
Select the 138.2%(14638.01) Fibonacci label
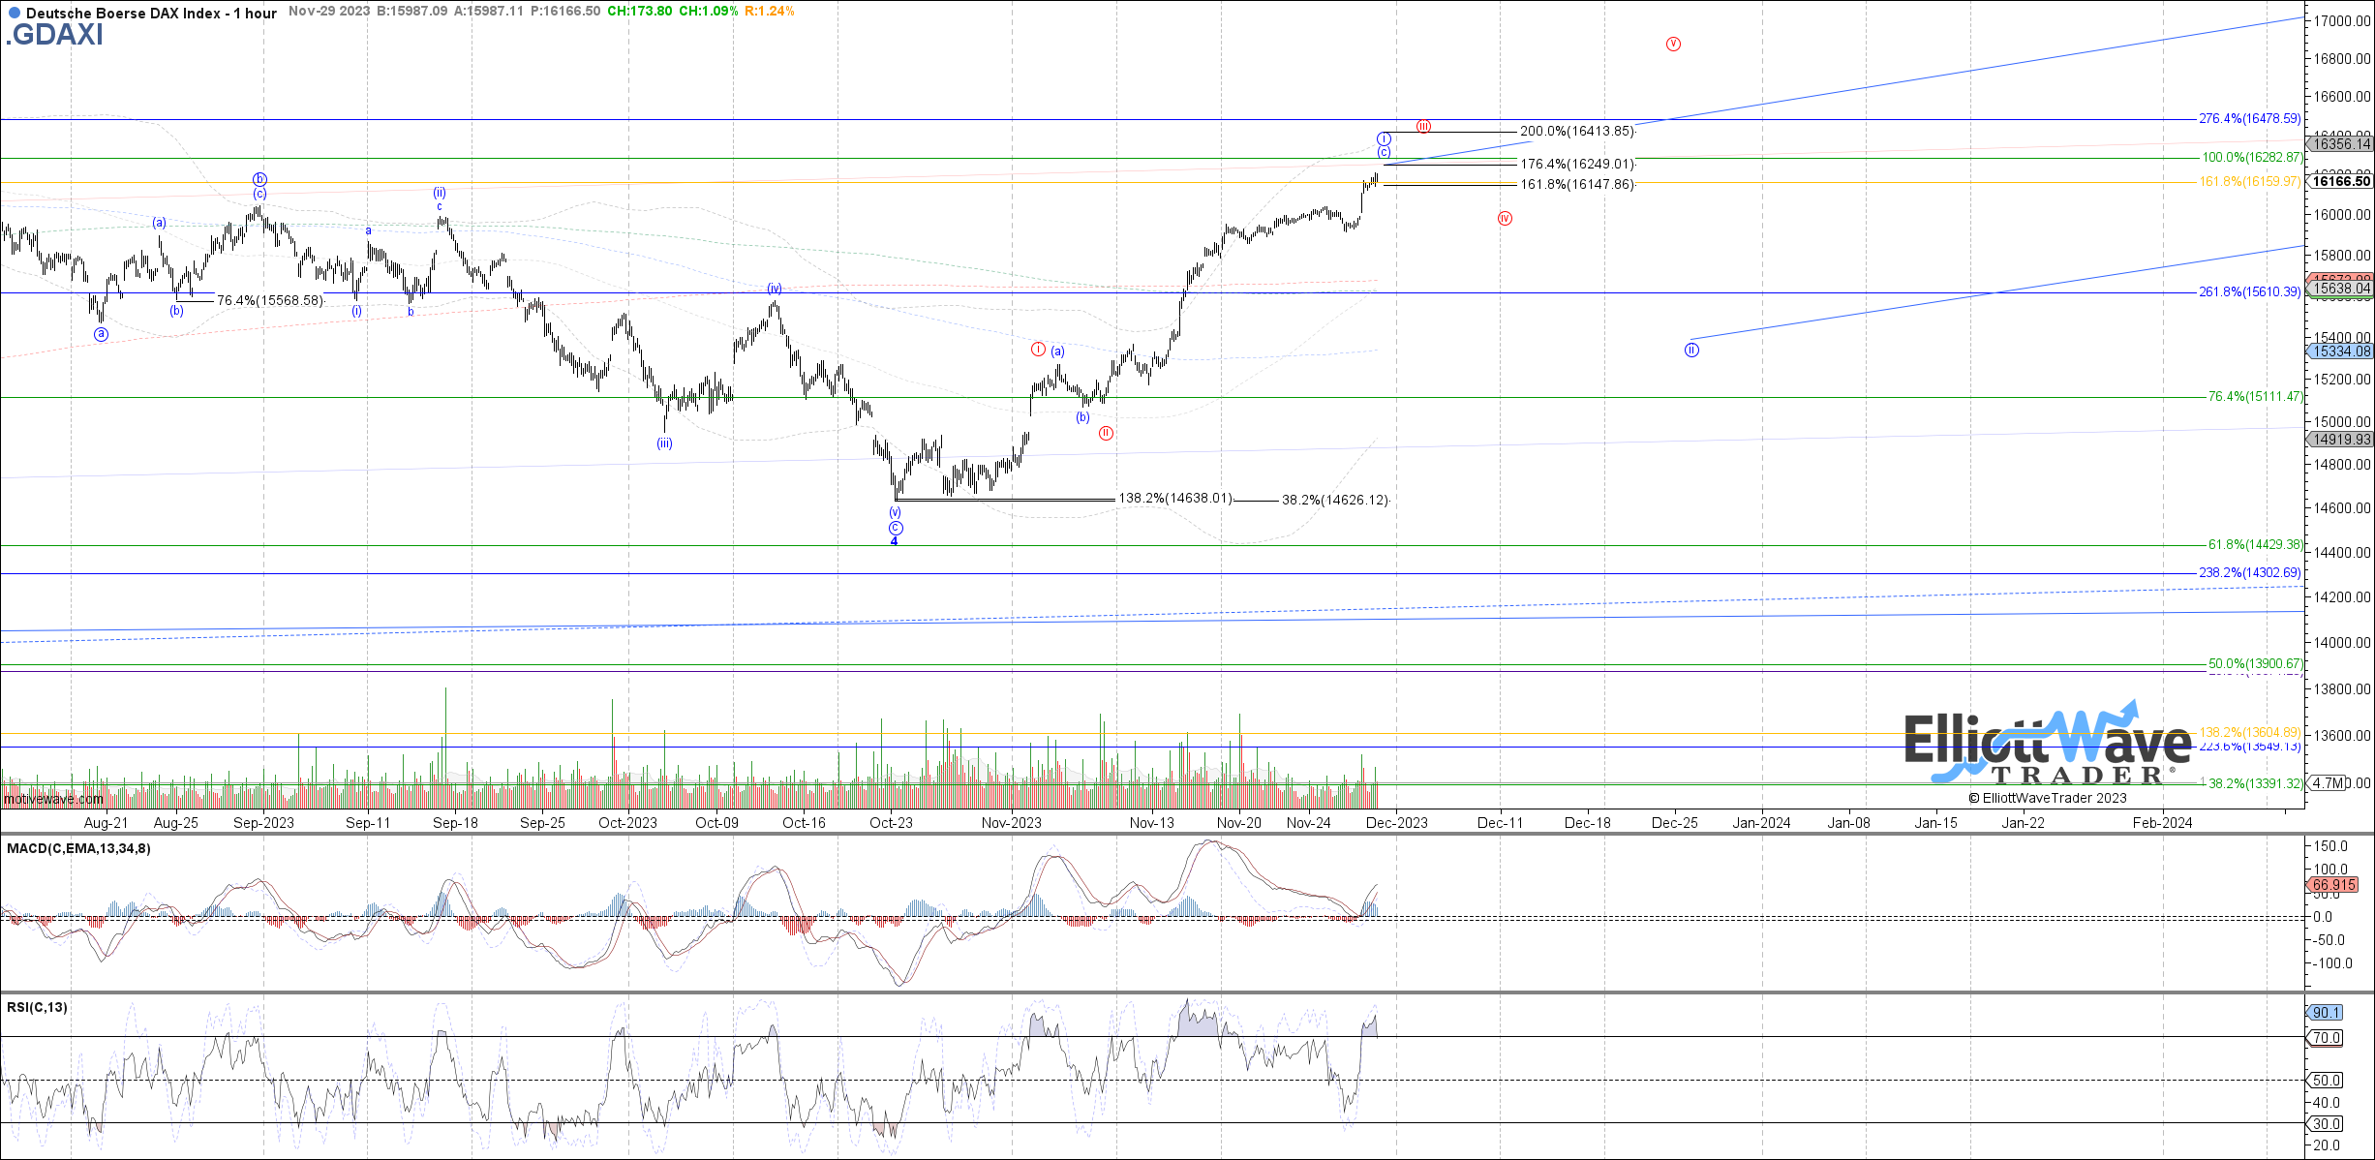tap(1175, 498)
